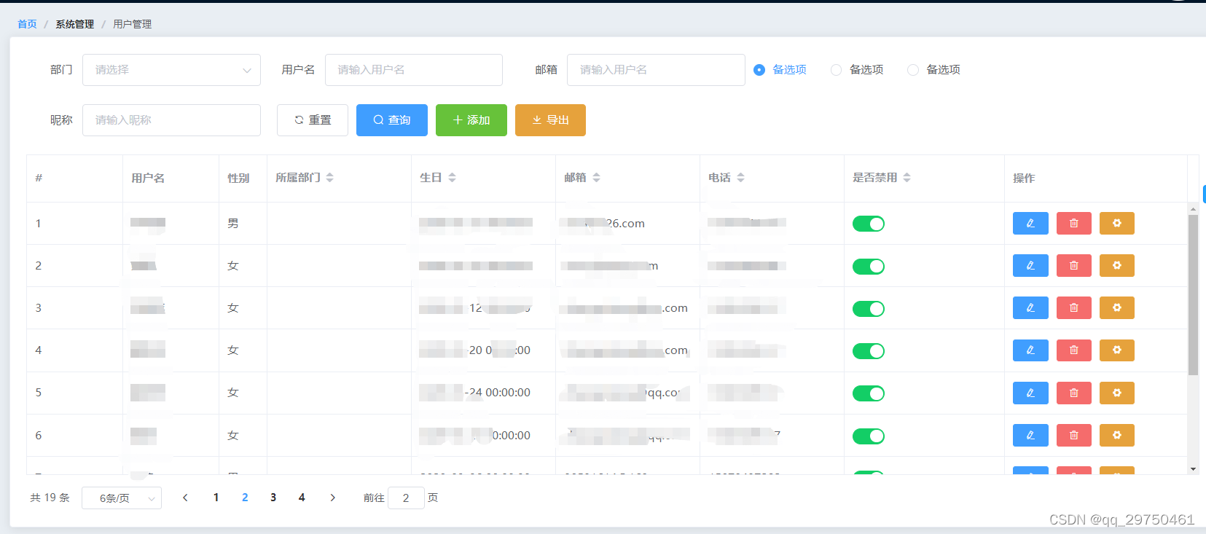Viewport: 1206px width, 534px height.
Task: Go to previous page arrow
Action: [x=185, y=498]
